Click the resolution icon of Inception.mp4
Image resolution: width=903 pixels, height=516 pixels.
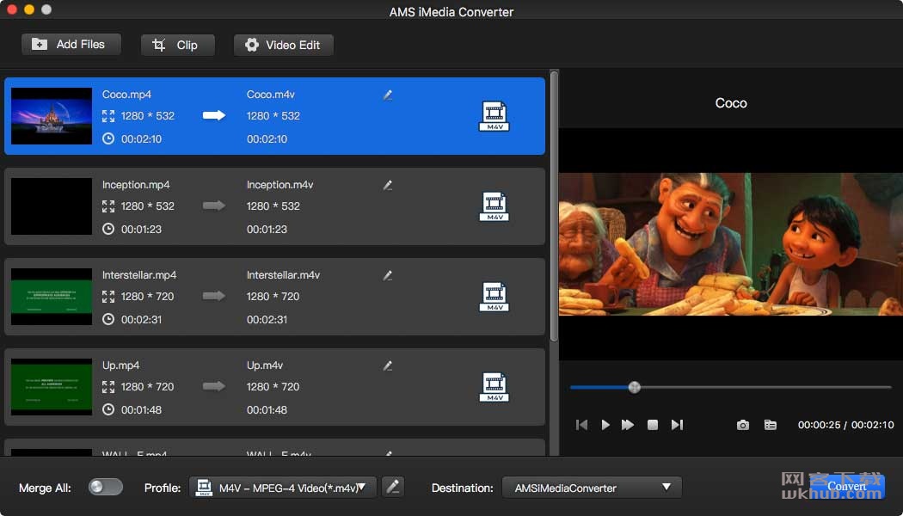click(108, 206)
